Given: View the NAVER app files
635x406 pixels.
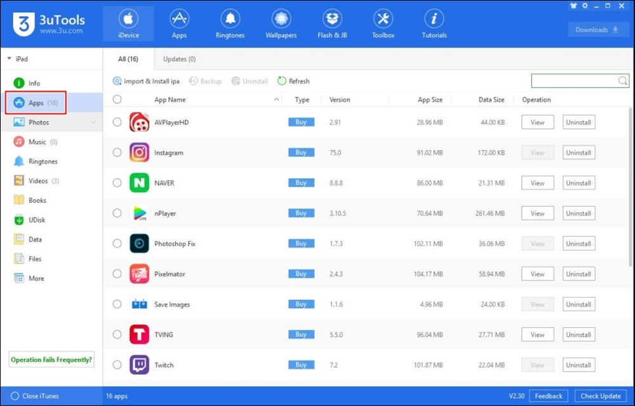Looking at the screenshot, I should tap(537, 183).
